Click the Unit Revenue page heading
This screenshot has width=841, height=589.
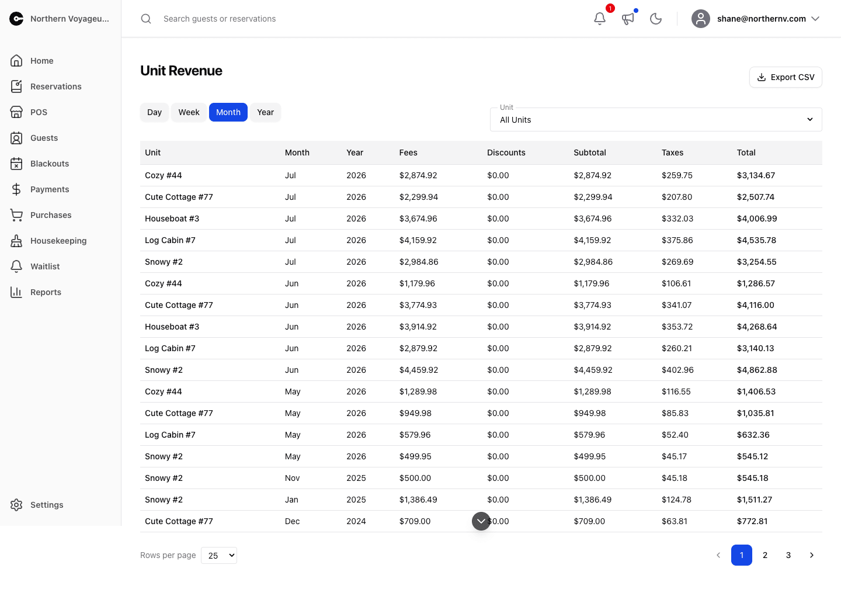(x=181, y=71)
